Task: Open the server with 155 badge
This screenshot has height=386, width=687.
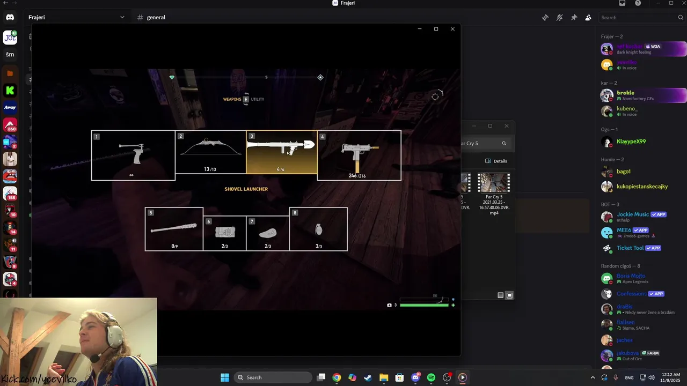Action: 10,193
